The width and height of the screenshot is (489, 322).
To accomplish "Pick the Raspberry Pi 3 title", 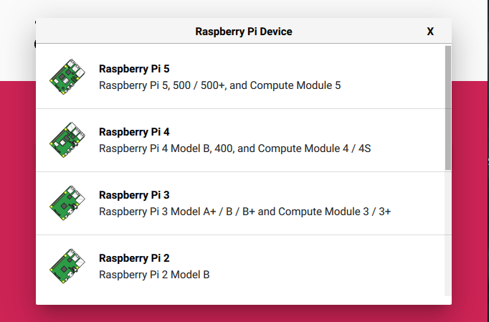I will (x=134, y=195).
